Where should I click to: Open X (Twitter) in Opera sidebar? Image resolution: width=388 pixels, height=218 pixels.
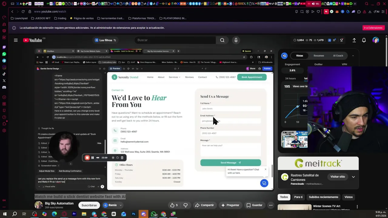click(4, 81)
